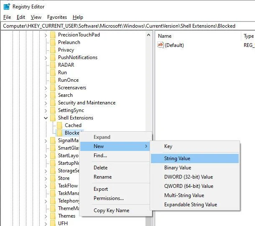255x226 pixels.
Task: Expand the Search tree node
Action: click(46, 96)
